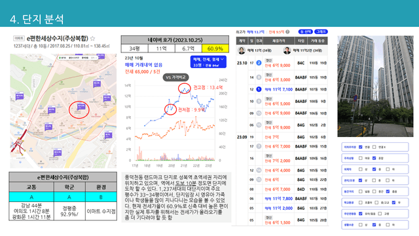This screenshot has height=236, width=419.
Task: Click the 체결가격 column header
Action: 279,41
